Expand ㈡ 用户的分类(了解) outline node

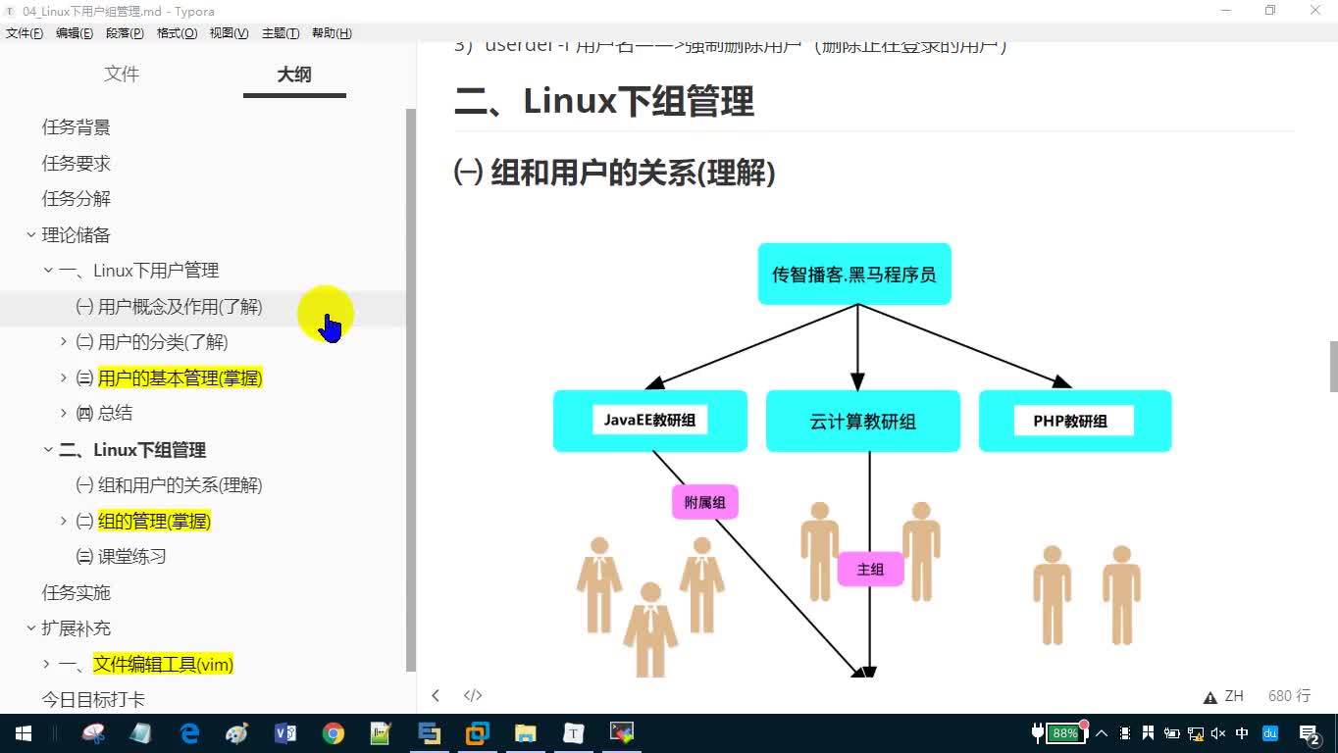tap(65, 342)
